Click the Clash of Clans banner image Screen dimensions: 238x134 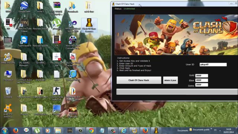click(176, 35)
